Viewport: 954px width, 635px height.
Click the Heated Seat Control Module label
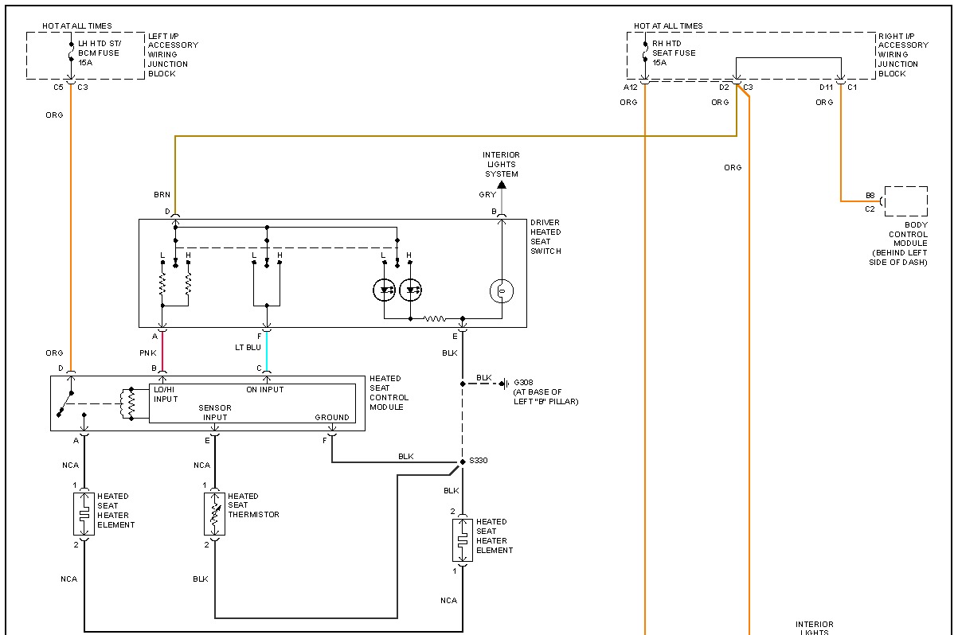(389, 392)
